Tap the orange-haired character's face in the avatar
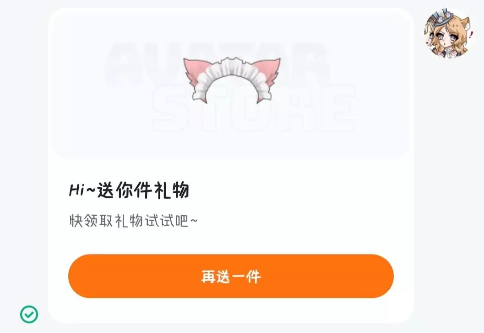484x333 pixels. pyautogui.click(x=447, y=39)
